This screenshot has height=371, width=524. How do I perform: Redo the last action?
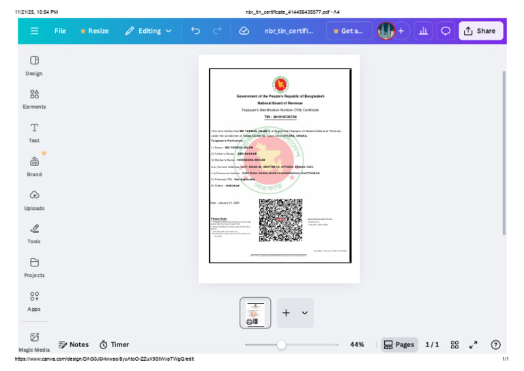217,31
